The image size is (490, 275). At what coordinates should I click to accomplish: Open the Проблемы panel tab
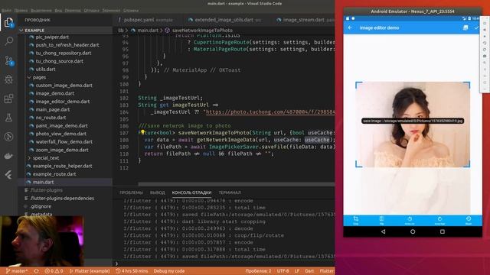pos(131,192)
